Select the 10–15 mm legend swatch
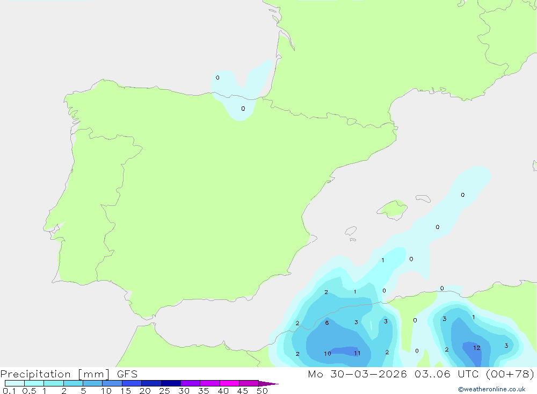Screen dimensions: 537x394 (x=112, y=383)
